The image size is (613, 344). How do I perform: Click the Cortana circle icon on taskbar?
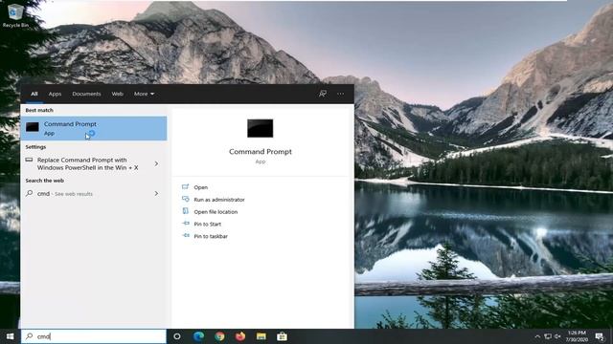tap(177, 336)
